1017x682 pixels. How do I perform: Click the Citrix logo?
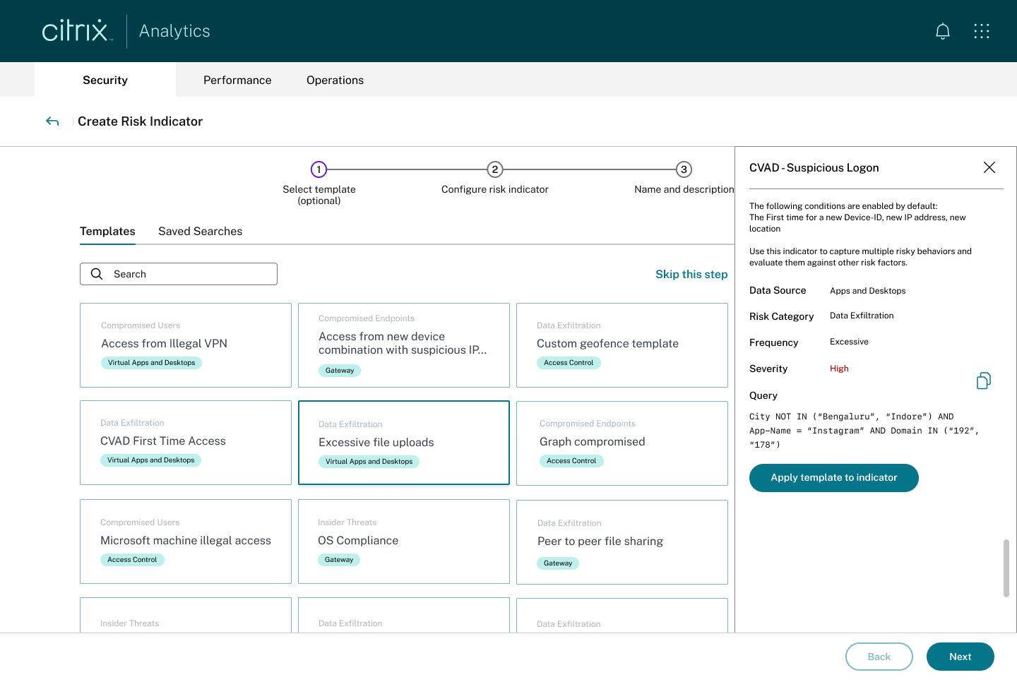pos(77,31)
